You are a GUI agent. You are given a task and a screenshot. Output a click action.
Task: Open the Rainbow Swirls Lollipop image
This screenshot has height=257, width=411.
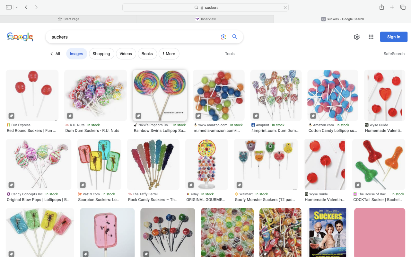click(160, 95)
